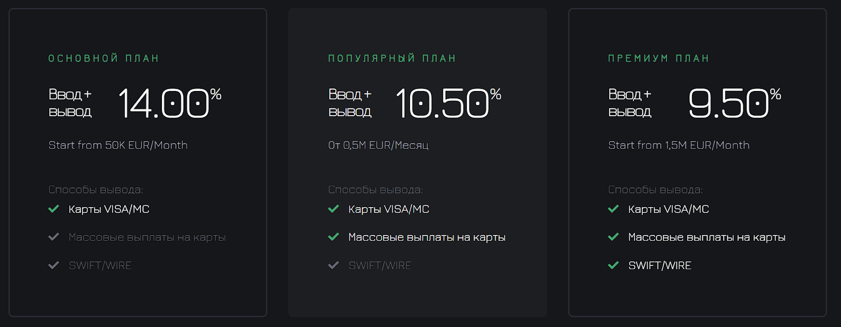Click 'От 0,5M EUR/Месяц' text
The height and width of the screenshot is (327, 841).
tap(378, 145)
